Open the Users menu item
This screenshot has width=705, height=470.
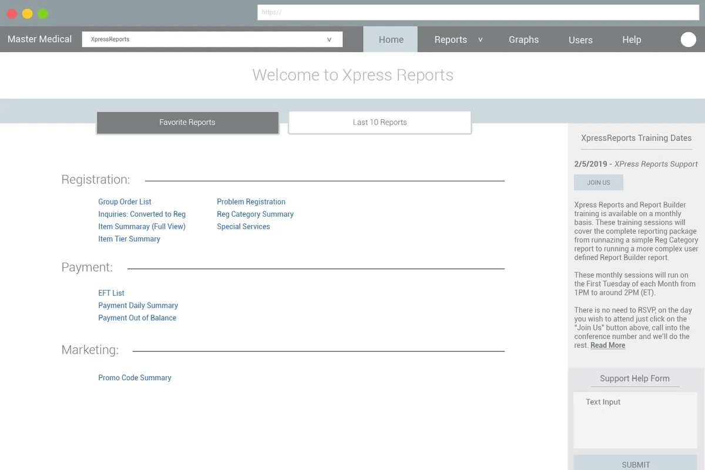click(x=580, y=40)
